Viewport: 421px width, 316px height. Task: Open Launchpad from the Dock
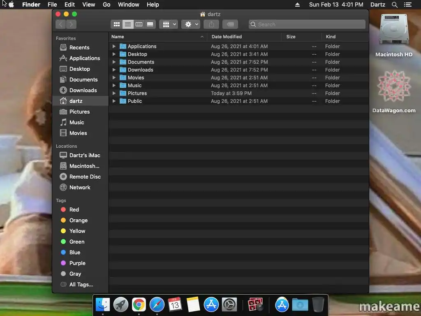pos(121,305)
